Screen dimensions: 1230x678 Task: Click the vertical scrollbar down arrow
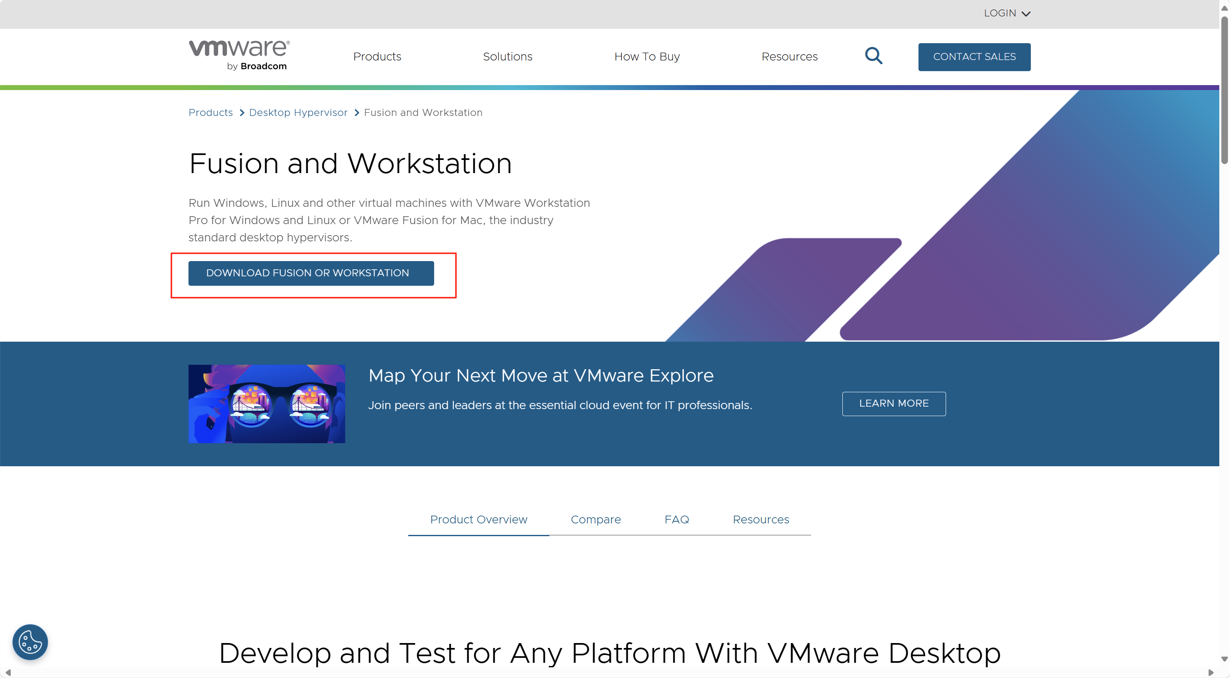(1224, 659)
